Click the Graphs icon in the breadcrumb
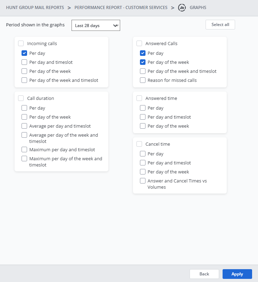Viewport: 258px width, 282px height. pyautogui.click(x=182, y=8)
